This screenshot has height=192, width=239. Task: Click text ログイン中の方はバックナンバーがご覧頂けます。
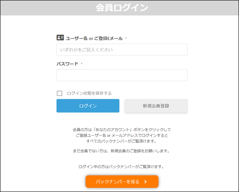pyautogui.click(x=121, y=167)
